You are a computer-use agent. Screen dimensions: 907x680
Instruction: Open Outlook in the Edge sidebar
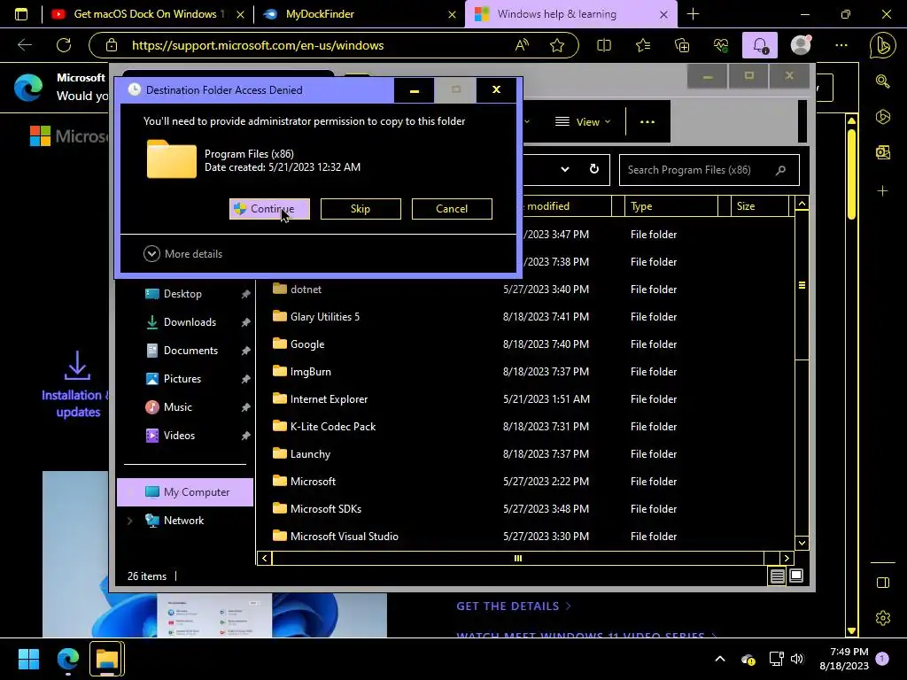[883, 152]
